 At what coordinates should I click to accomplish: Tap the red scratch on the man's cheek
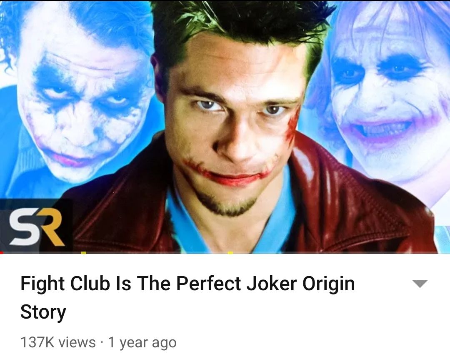click(x=292, y=126)
